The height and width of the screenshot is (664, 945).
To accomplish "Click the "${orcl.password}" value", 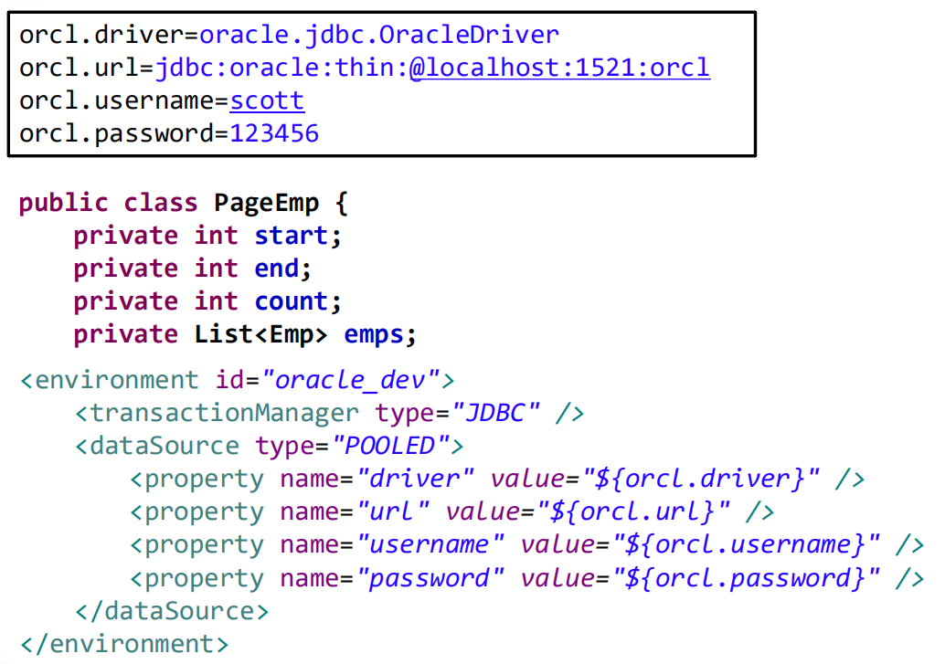I will pyautogui.click(x=746, y=578).
